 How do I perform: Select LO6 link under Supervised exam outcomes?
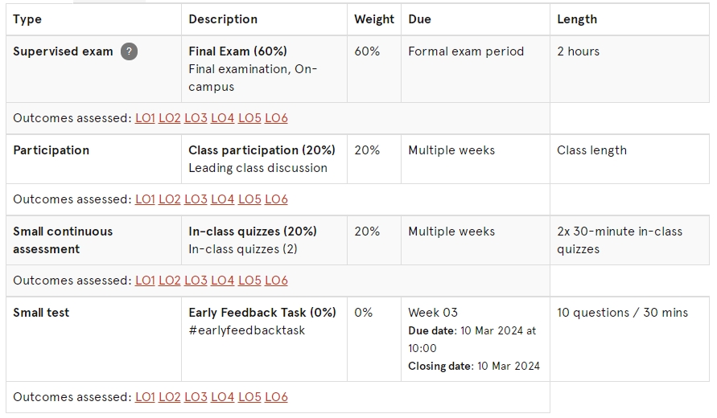(276, 118)
